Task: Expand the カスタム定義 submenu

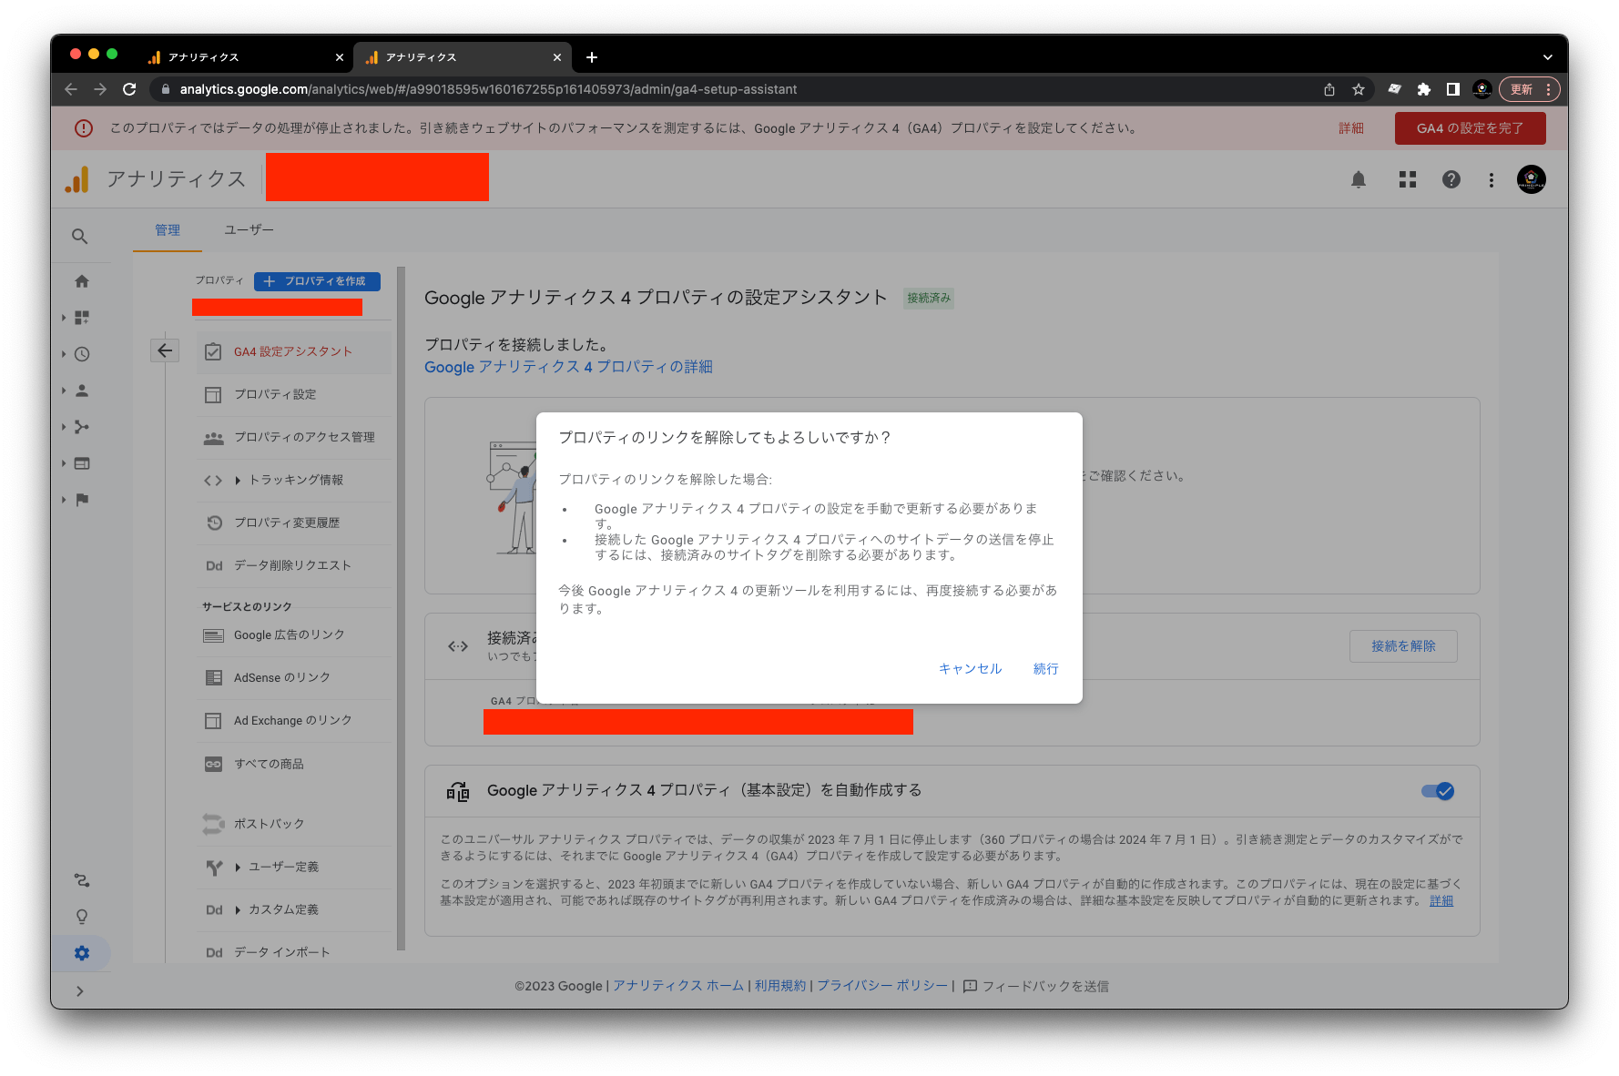Action: [x=238, y=909]
